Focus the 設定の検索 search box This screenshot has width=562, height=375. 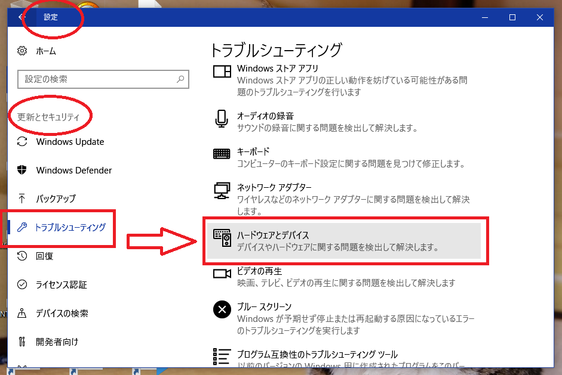103,79
